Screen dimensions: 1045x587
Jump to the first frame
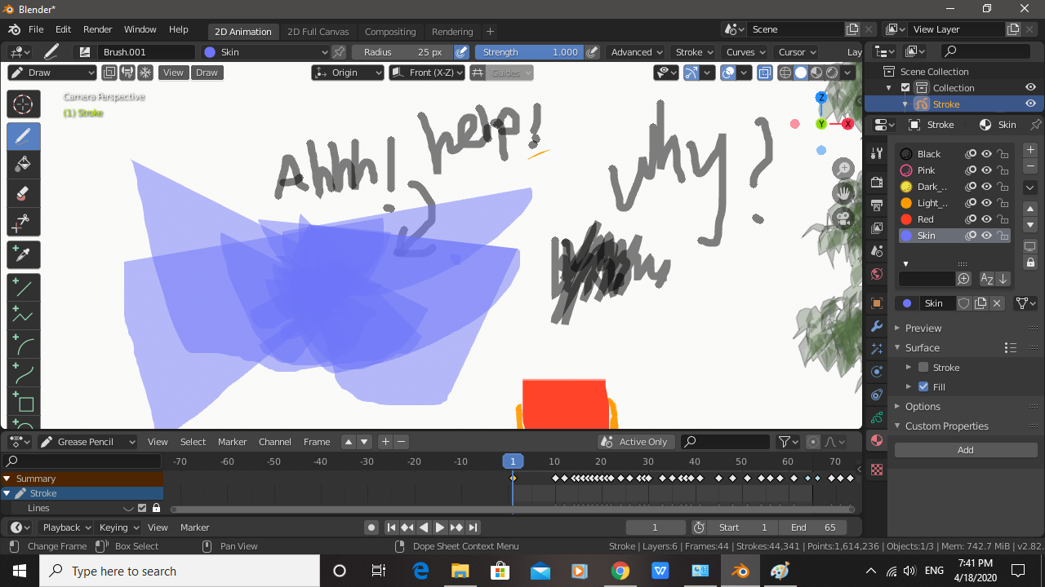(391, 527)
